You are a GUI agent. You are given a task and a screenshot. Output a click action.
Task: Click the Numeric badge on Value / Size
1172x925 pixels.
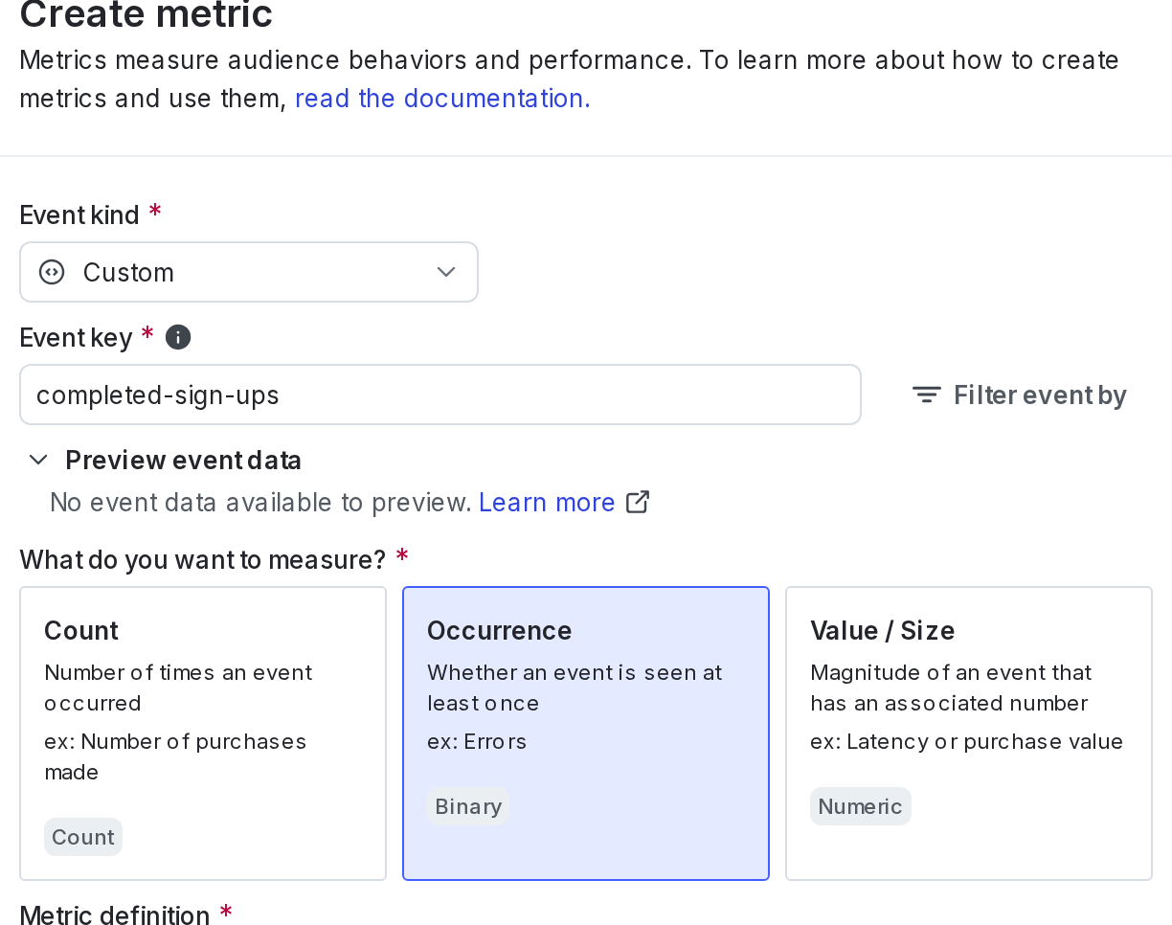coord(860,806)
